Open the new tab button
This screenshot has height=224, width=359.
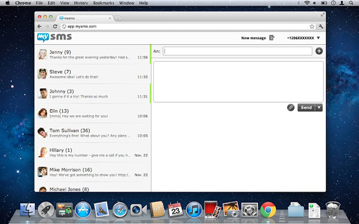(x=118, y=19)
